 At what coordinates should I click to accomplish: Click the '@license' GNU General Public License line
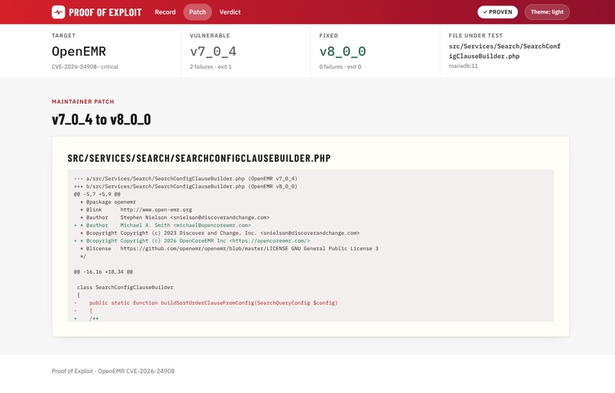pyautogui.click(x=229, y=249)
